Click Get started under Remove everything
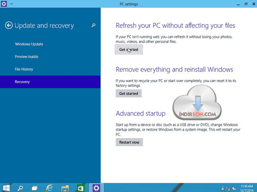The width and height of the screenshot is (257, 192). pos(129,93)
